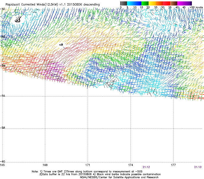Click the '10' legend scale label
Viewport: 204px width, 179px height.
click(135, 7)
